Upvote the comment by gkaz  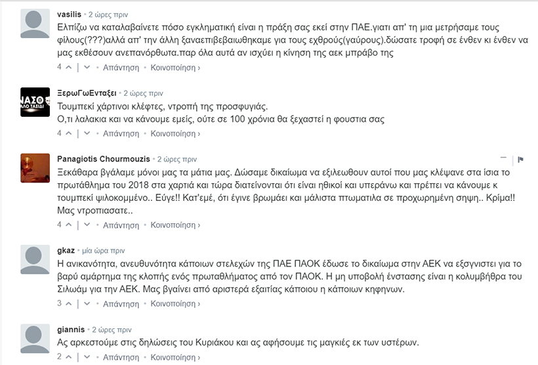tap(70, 304)
